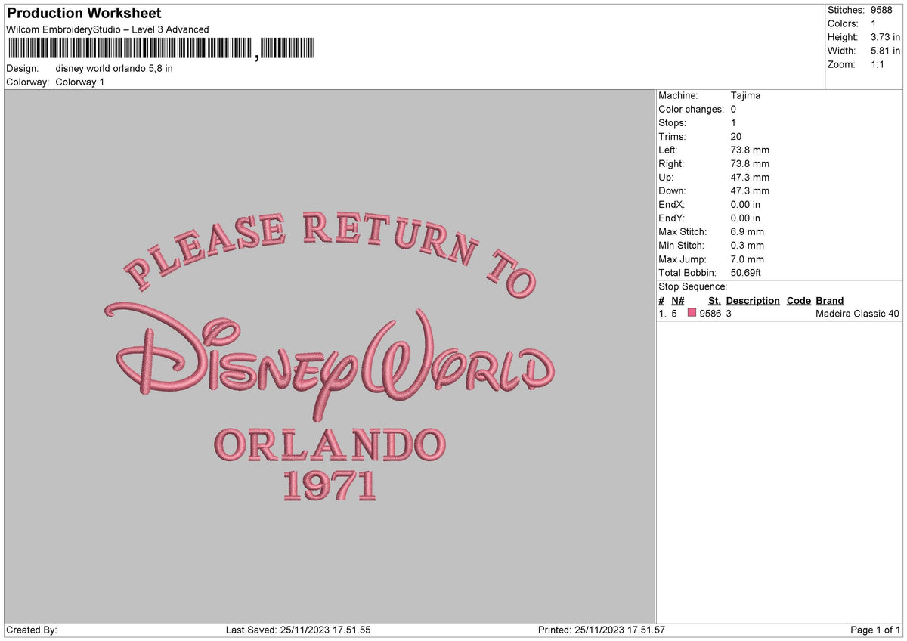907x641 pixels.
Task: Click the 'Brand' column header
Action: 829,300
